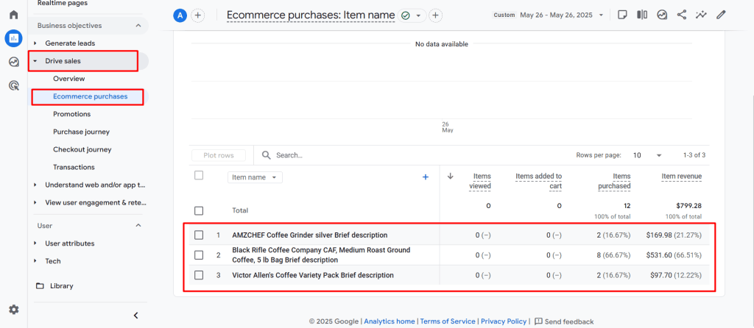Select the Reports icon in left rail

(x=14, y=38)
